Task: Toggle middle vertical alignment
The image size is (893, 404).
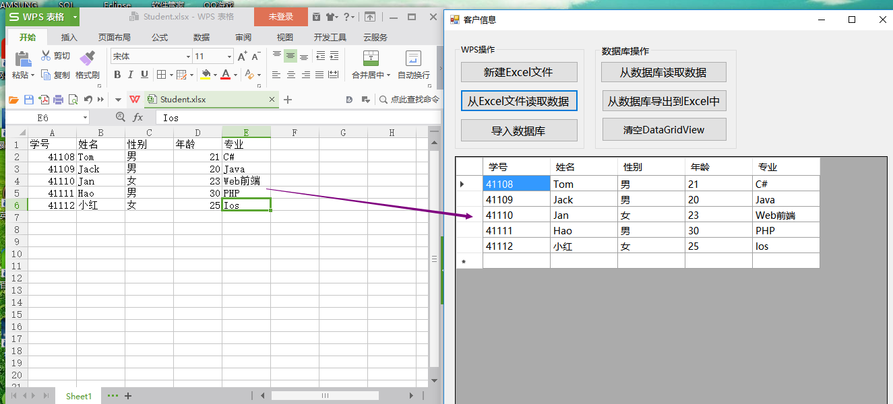Action: point(290,57)
